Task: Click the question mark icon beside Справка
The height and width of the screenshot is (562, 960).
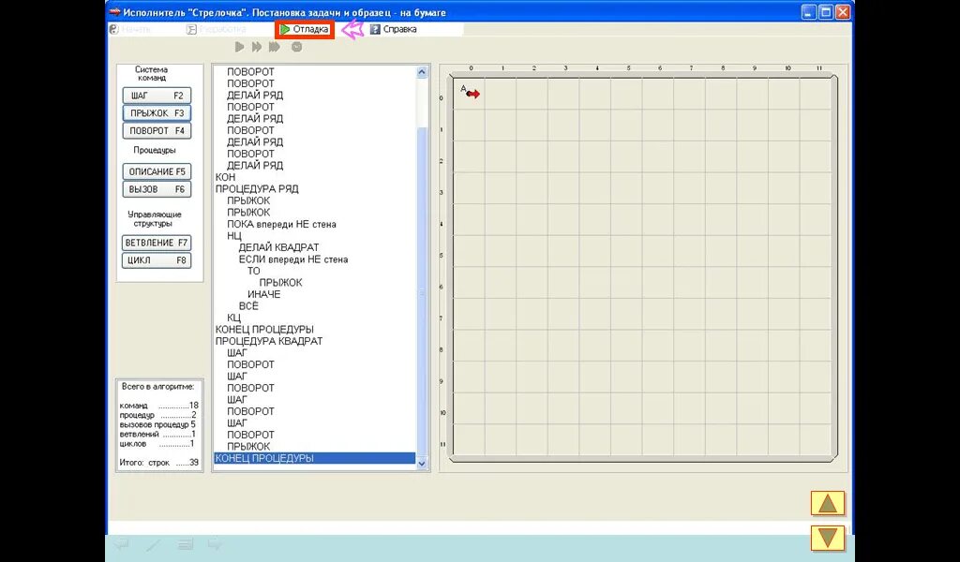Action: click(375, 29)
